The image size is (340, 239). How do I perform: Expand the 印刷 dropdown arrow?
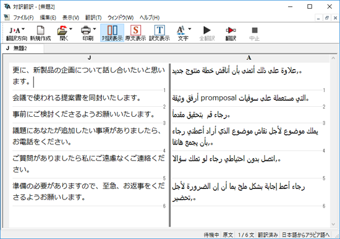[x=95, y=29]
